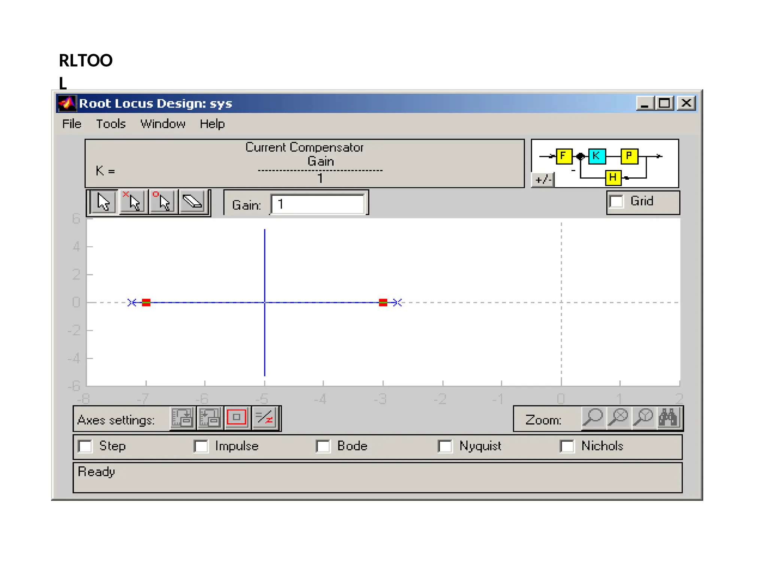Select the default arrow pointer tool
The height and width of the screenshot is (575, 767).
click(x=103, y=203)
